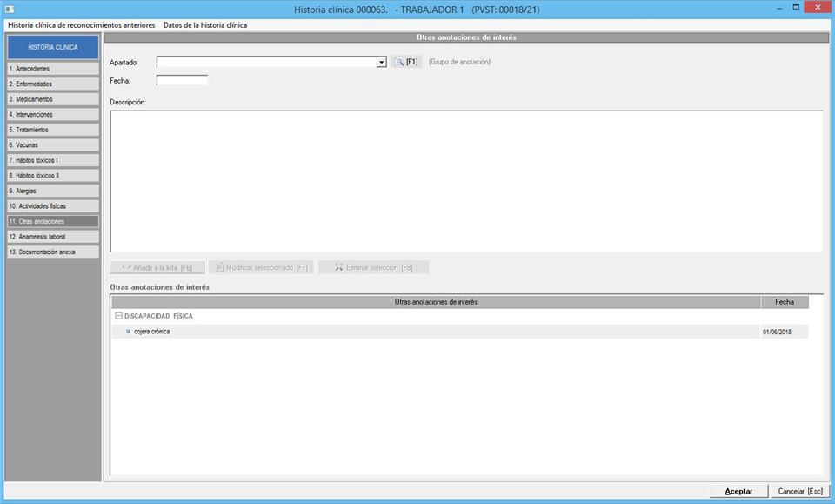
Task: Click the Fecha column header
Action: [785, 302]
